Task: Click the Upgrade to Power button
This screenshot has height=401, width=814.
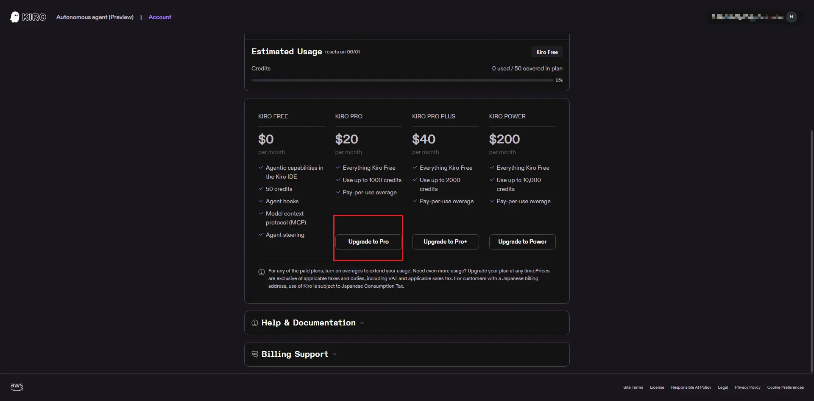Action: pos(522,242)
